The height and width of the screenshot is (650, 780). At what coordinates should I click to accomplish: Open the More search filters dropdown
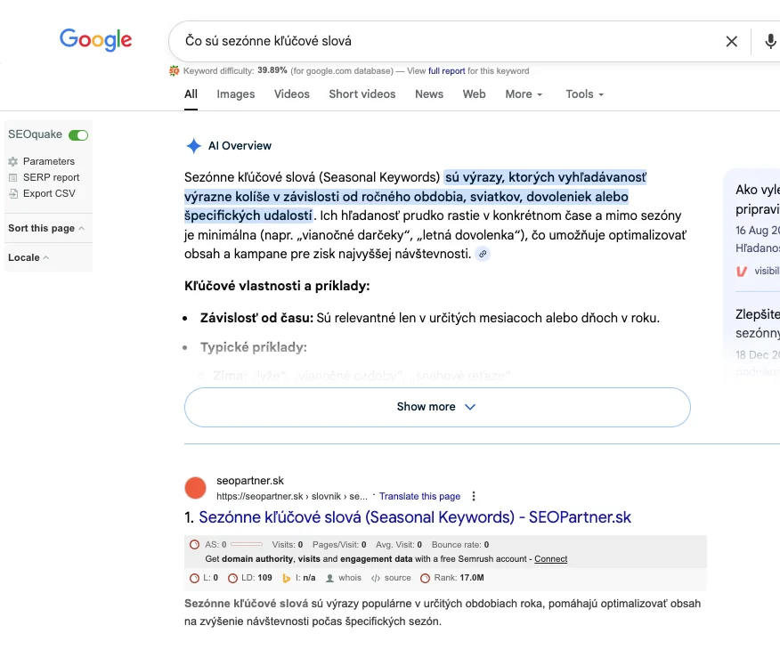pyautogui.click(x=524, y=94)
